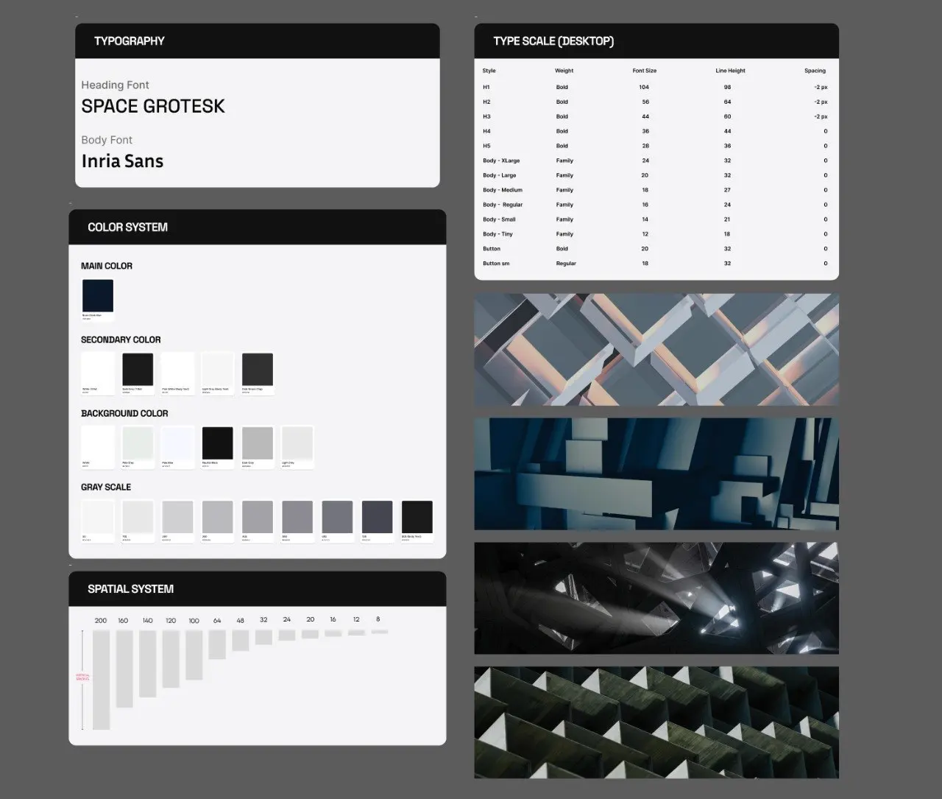Click the "Vertical Spacing" pink label

coord(82,677)
